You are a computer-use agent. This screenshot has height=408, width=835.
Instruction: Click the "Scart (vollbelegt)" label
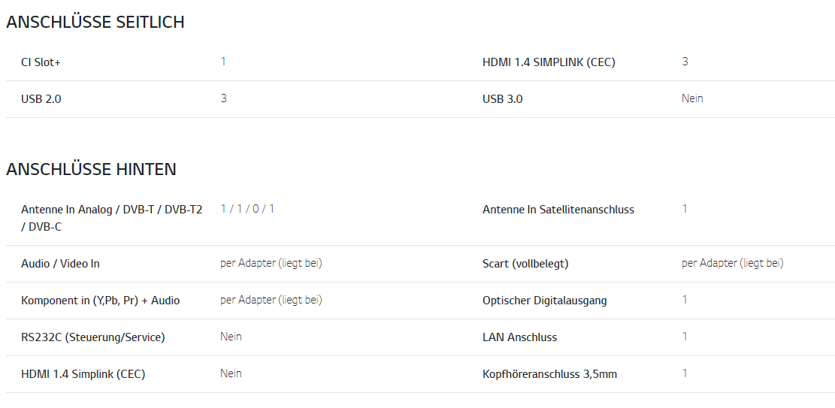point(525,264)
